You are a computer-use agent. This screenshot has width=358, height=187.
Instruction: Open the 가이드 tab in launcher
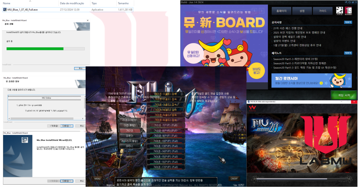[x=322, y=11]
